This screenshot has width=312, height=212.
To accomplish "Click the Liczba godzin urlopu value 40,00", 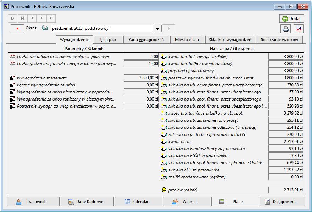I will (141, 64).
